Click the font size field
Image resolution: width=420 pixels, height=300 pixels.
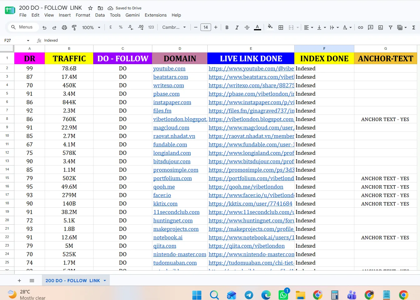(x=205, y=27)
